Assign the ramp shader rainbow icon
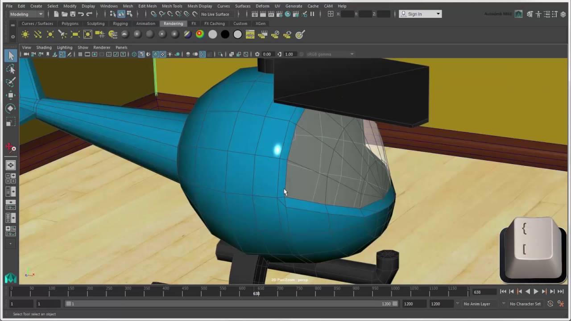The image size is (571, 321). [200, 34]
